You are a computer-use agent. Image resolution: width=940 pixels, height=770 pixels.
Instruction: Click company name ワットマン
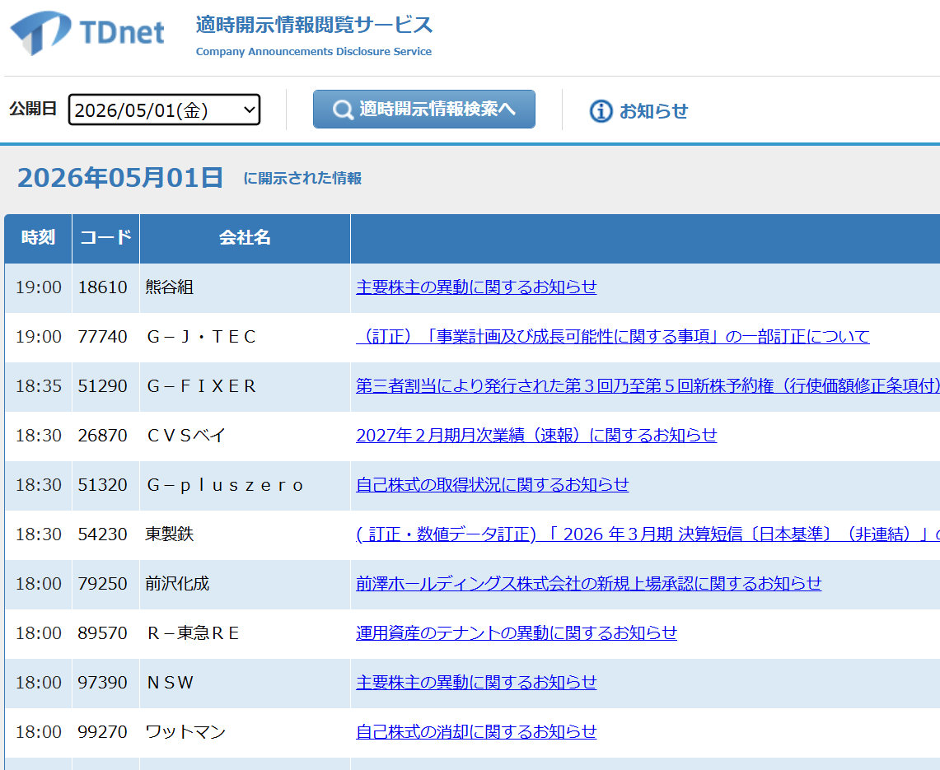185,732
